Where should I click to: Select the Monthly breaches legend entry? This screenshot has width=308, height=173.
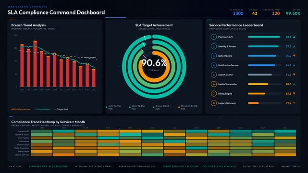(21, 109)
